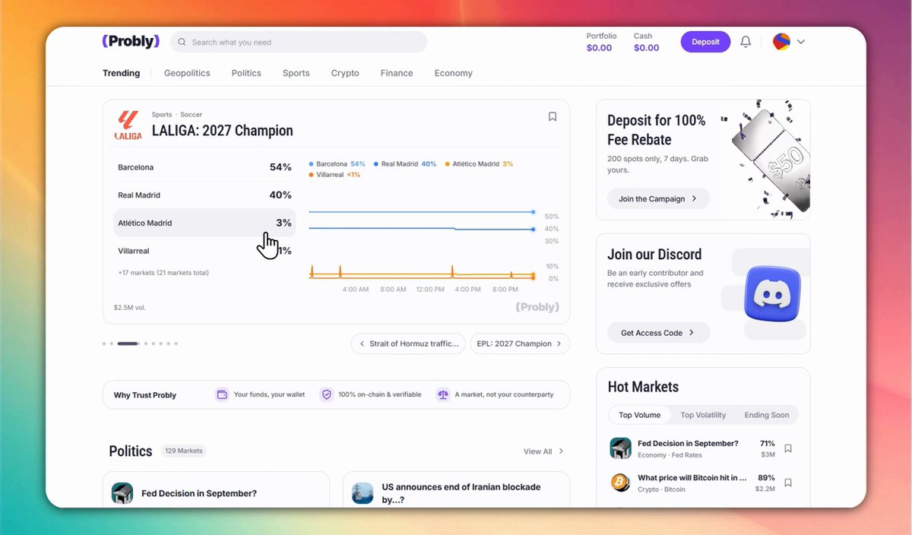Go to the Sports tab

[x=296, y=73]
